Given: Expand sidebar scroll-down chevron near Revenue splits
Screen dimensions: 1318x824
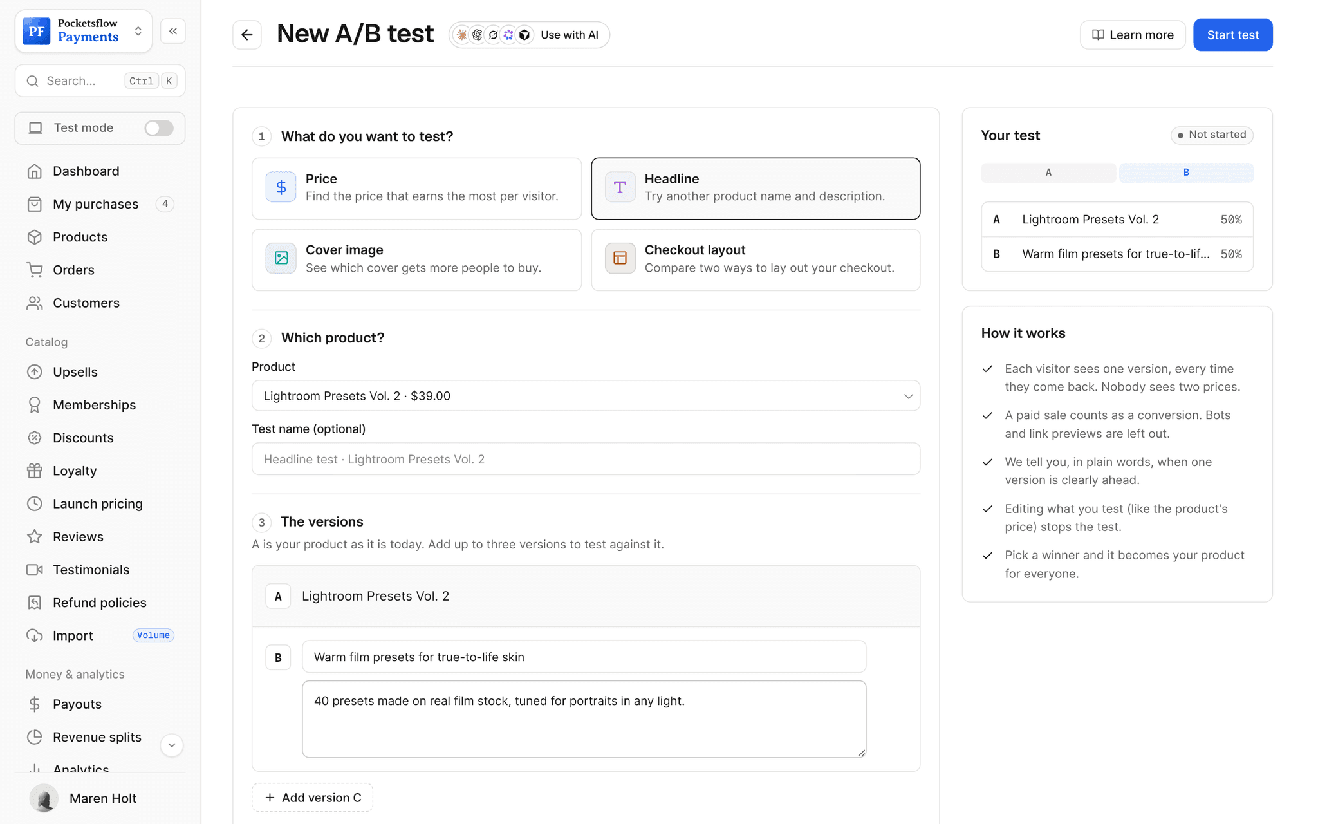Looking at the screenshot, I should tap(172, 745).
